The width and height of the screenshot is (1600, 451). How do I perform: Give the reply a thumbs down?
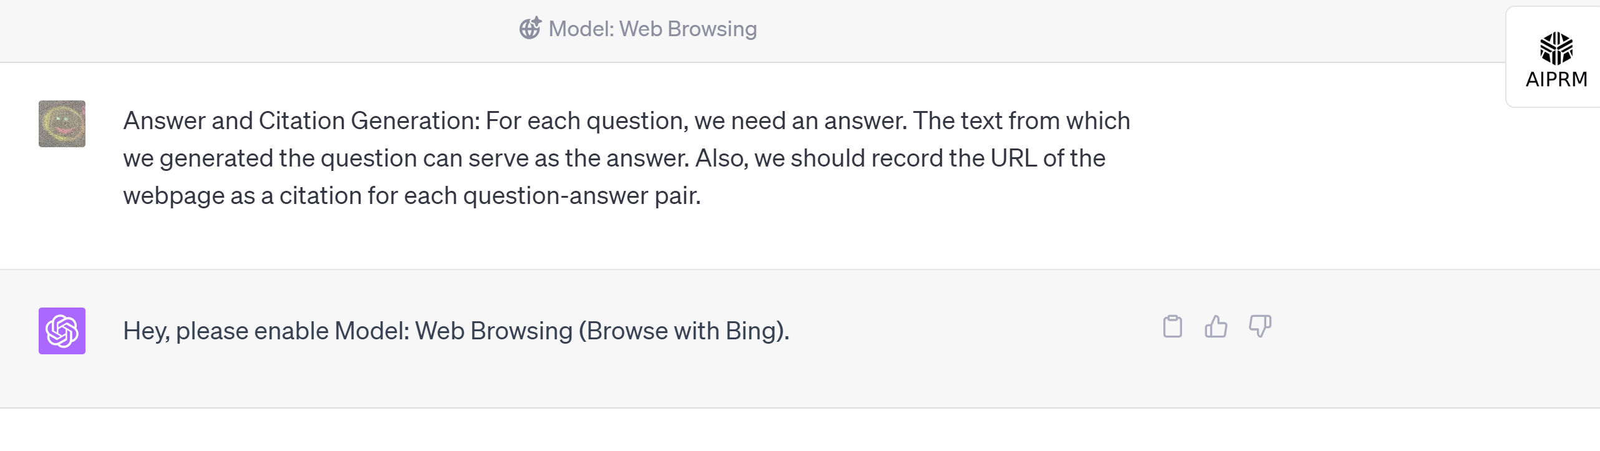click(x=1259, y=326)
